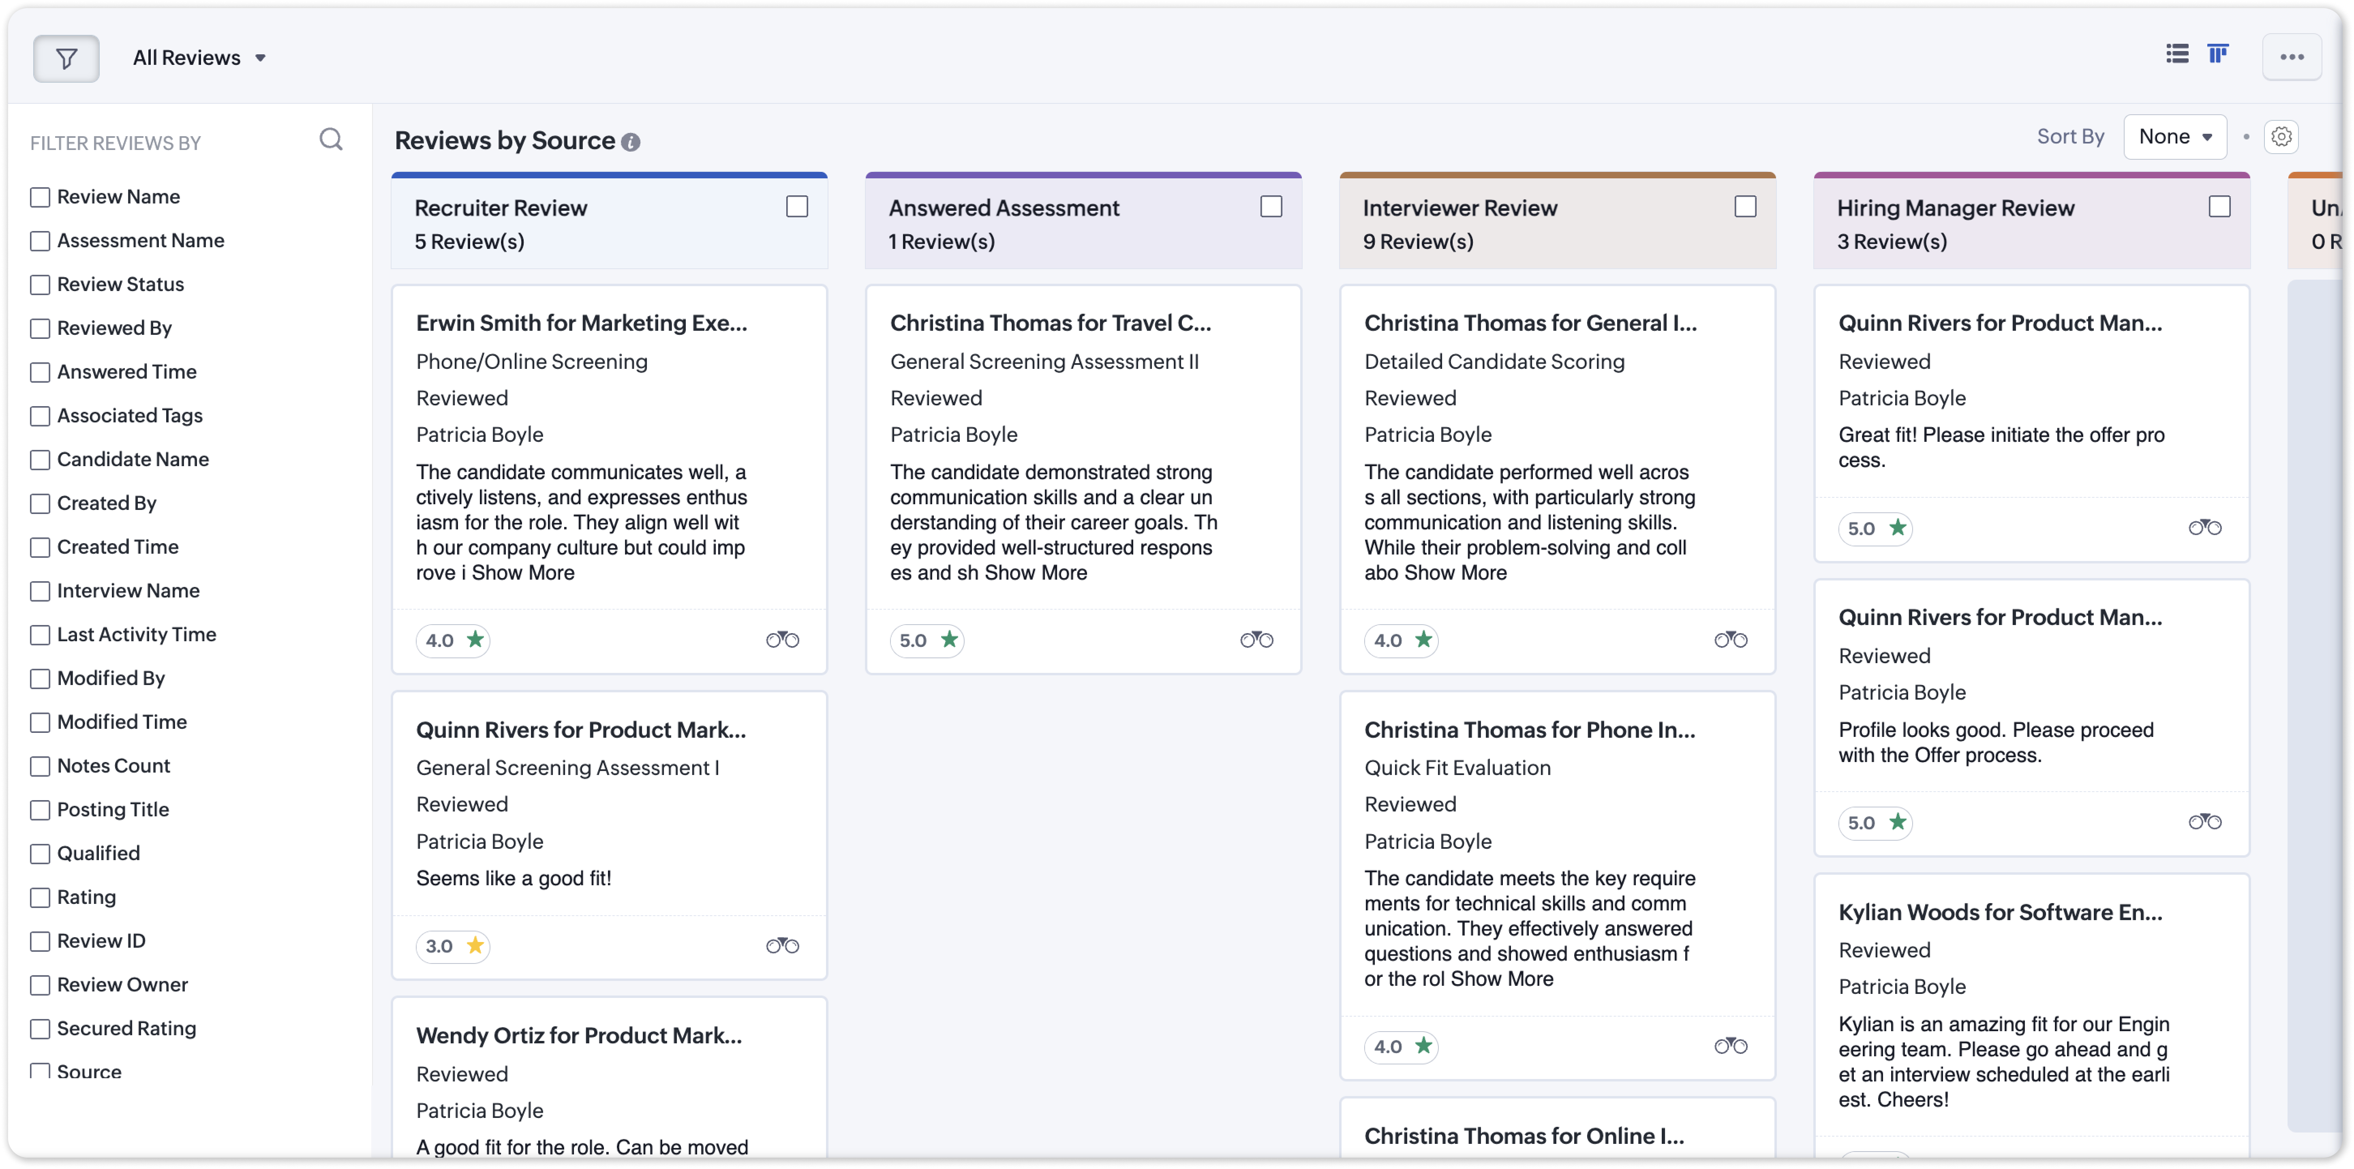Click info icon beside Reviews by Source
Image resolution: width=2354 pixels, height=1169 pixels.
click(631, 143)
